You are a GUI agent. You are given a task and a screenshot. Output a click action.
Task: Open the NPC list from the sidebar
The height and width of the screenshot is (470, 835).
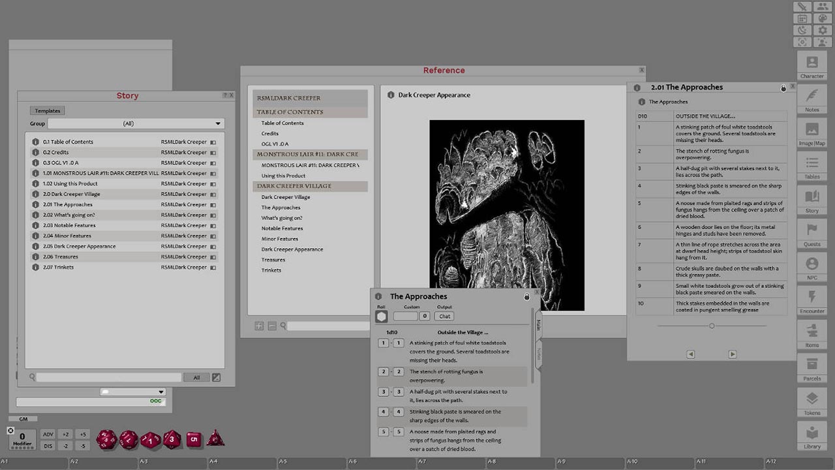point(812,269)
